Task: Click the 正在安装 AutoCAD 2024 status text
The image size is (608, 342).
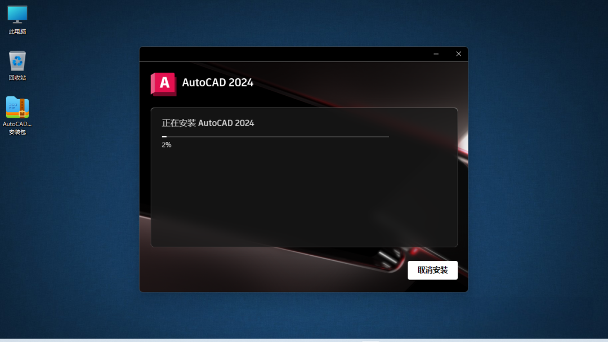Action: [x=208, y=123]
